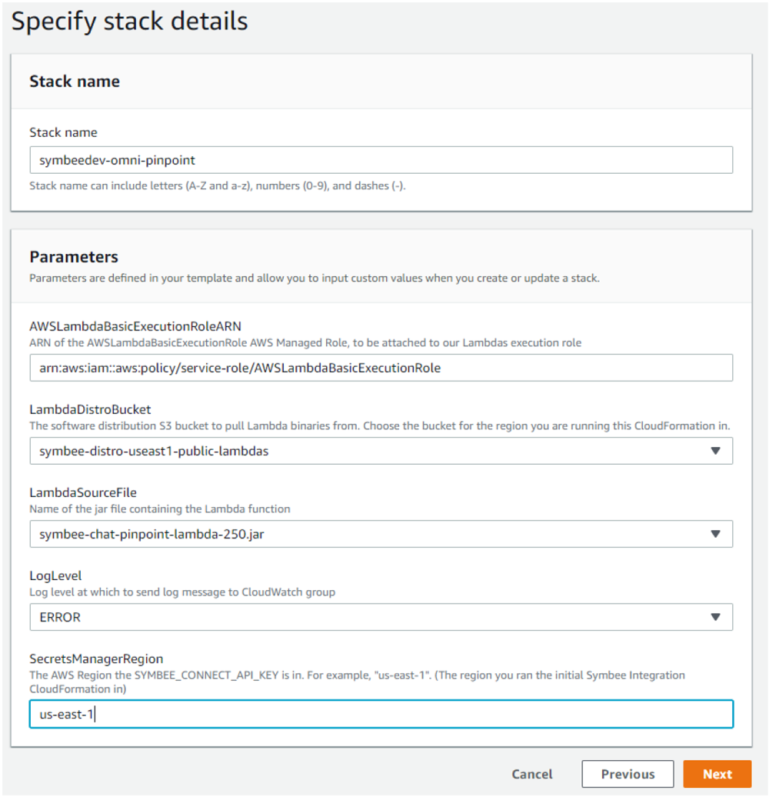
Task: Edit the AWSLambdaBasicExecutionRoleARN field
Action: tap(381, 368)
